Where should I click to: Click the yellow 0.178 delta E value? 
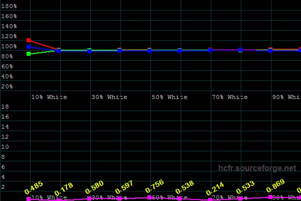[x=64, y=189]
